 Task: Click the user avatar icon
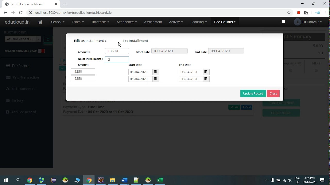(x=298, y=22)
